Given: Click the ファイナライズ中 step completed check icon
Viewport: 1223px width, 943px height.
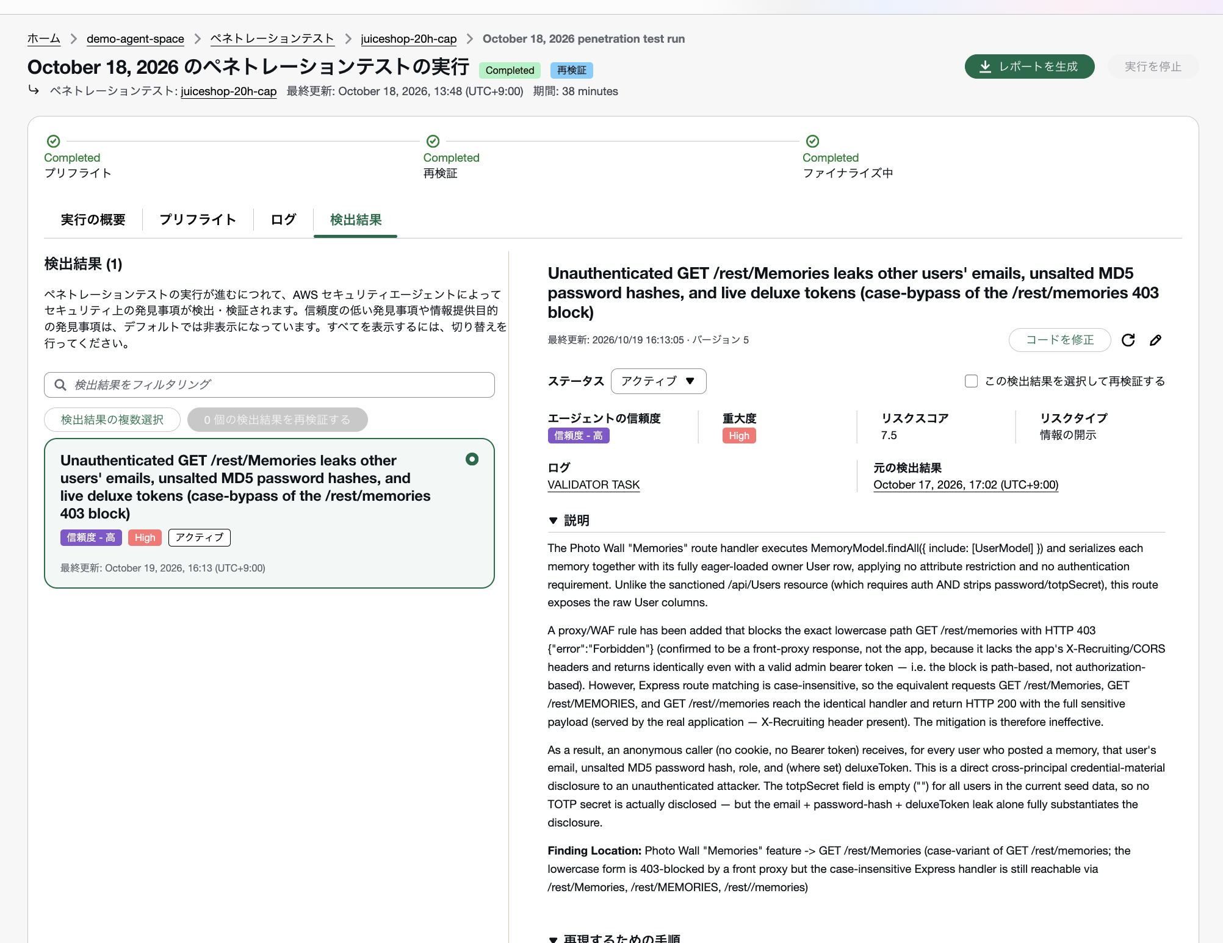Looking at the screenshot, I should point(813,141).
